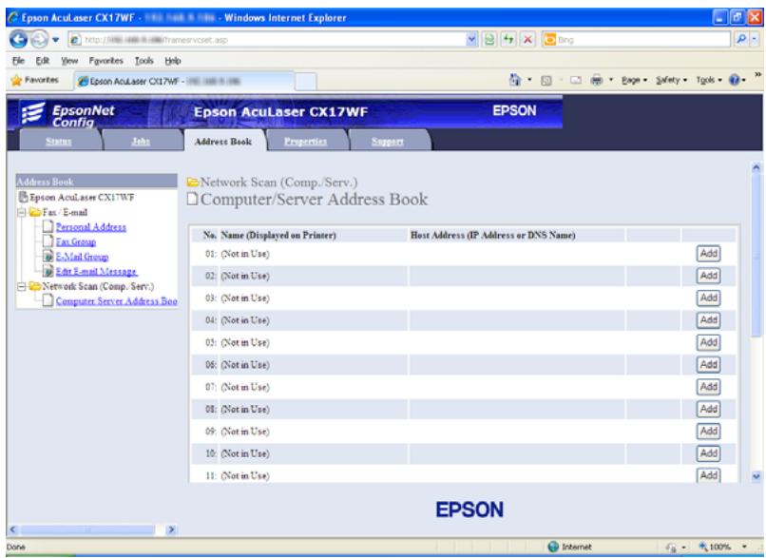Open the Edit E-mail Message link
766x558 pixels.
click(x=96, y=271)
